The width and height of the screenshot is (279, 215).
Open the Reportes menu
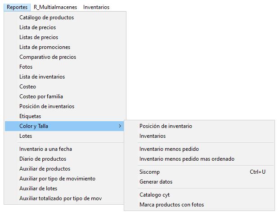click(17, 7)
